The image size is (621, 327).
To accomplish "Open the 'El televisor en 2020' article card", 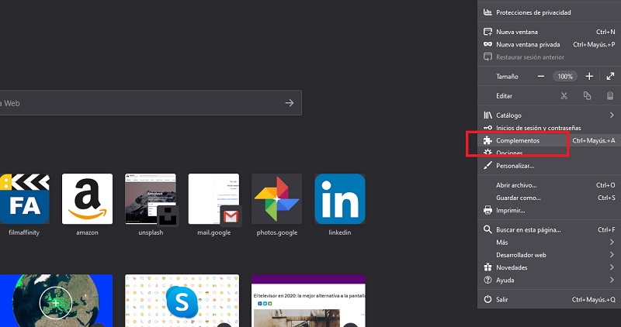I will (x=308, y=301).
